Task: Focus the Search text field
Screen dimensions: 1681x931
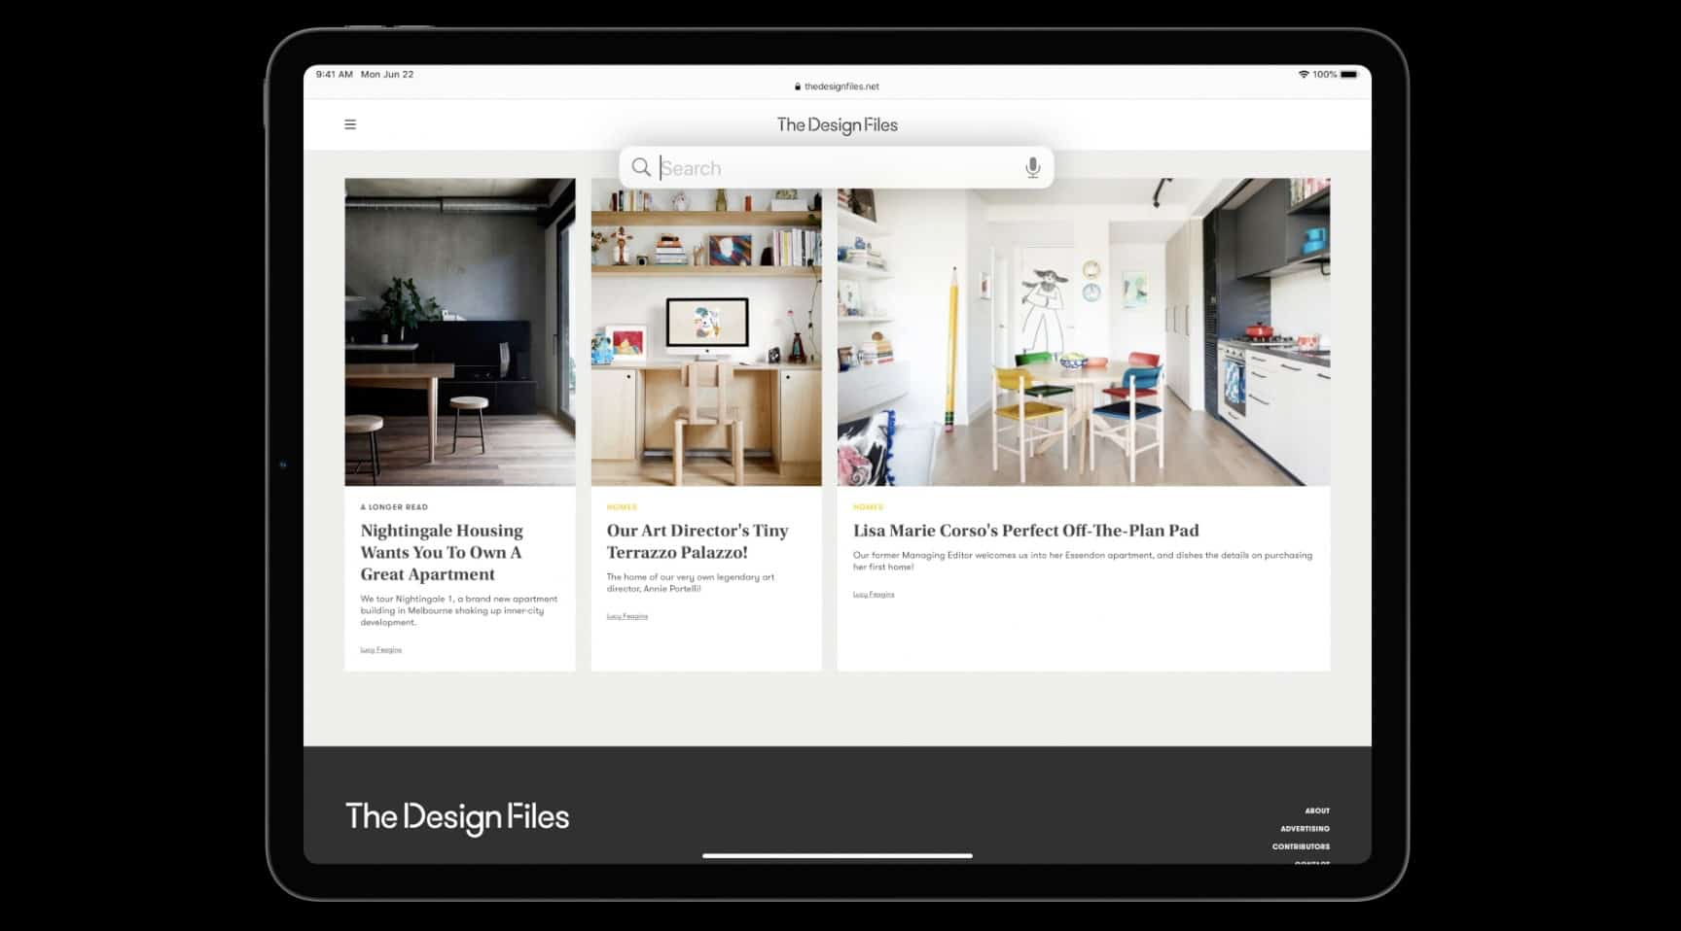Action: (837, 168)
